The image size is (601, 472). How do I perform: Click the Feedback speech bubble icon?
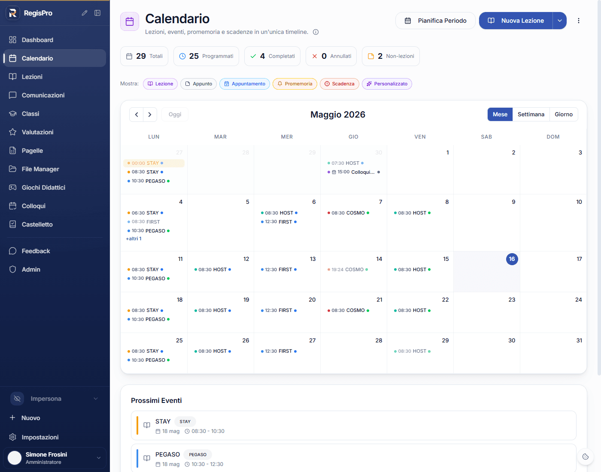tap(13, 251)
